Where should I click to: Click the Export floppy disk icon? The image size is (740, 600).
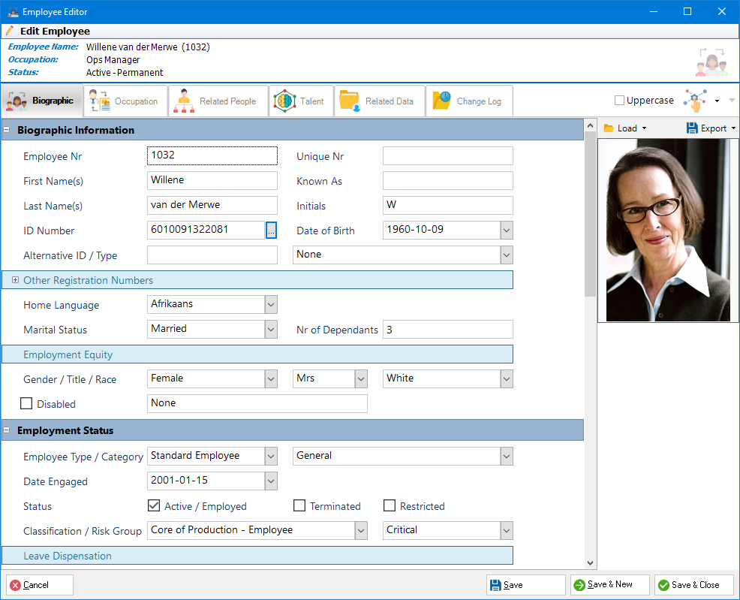pyautogui.click(x=692, y=128)
